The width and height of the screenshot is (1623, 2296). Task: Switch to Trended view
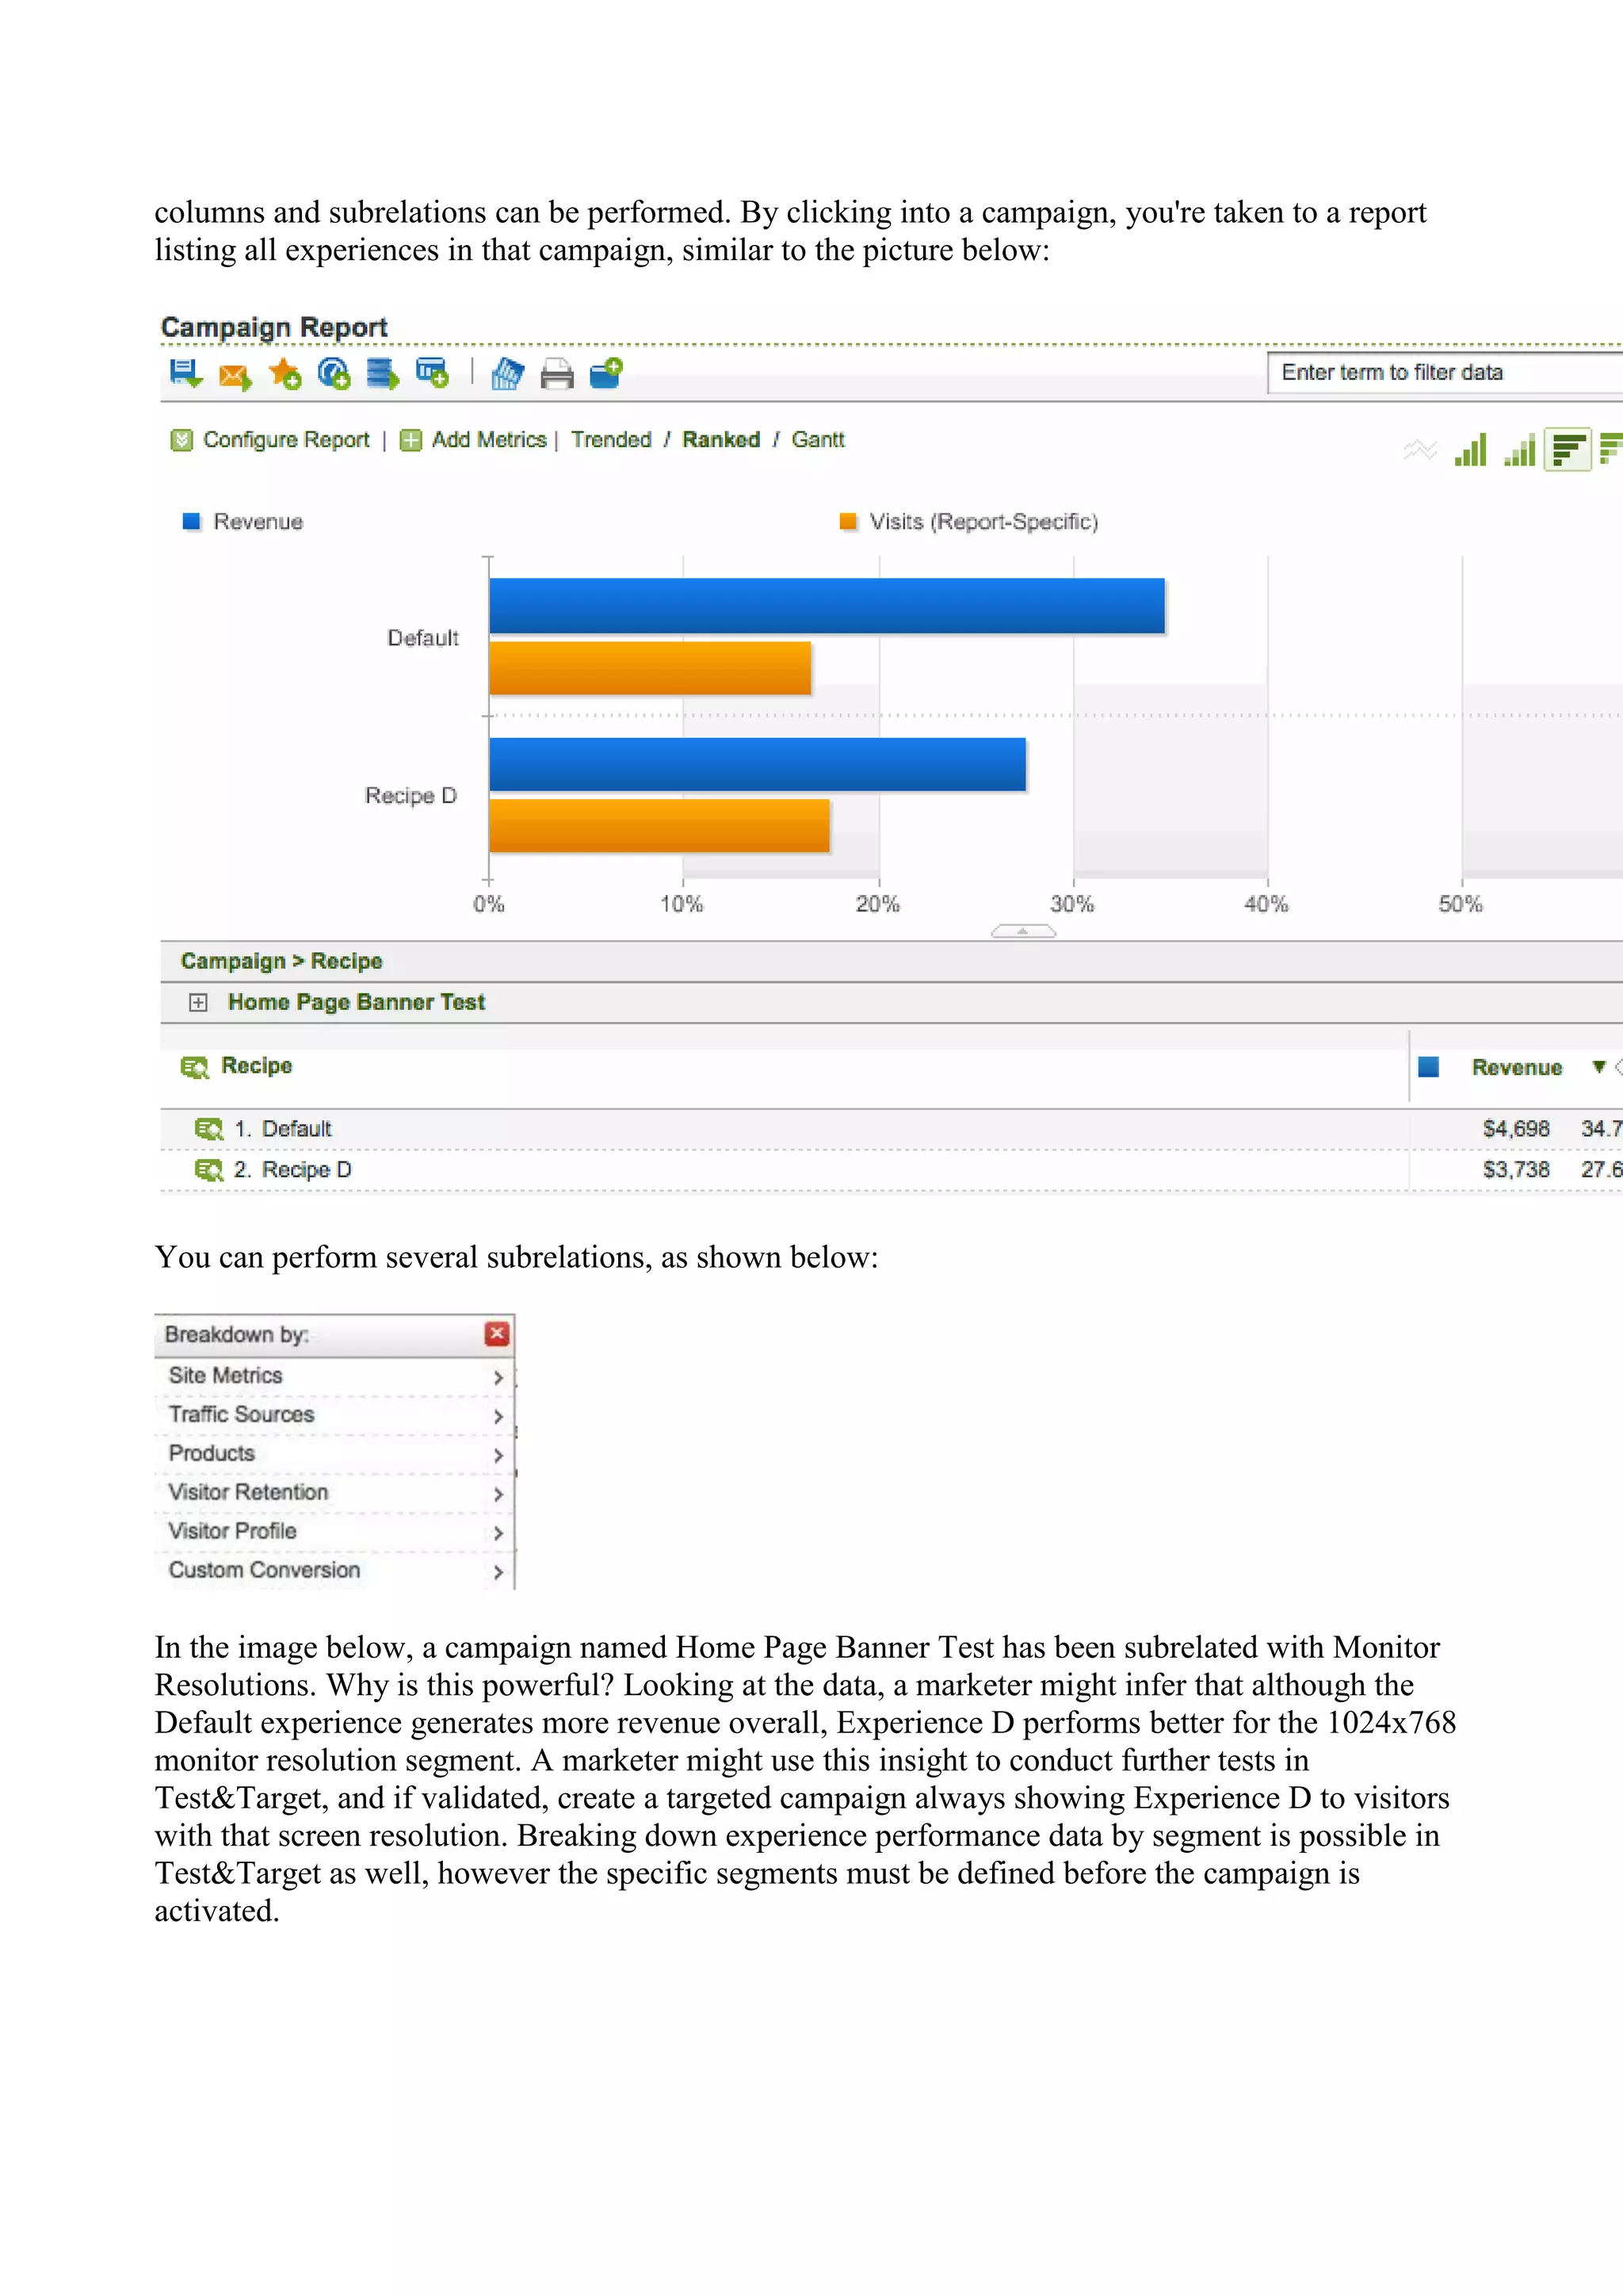point(611,440)
